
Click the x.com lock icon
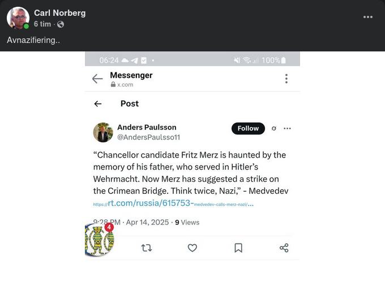pyautogui.click(x=113, y=85)
